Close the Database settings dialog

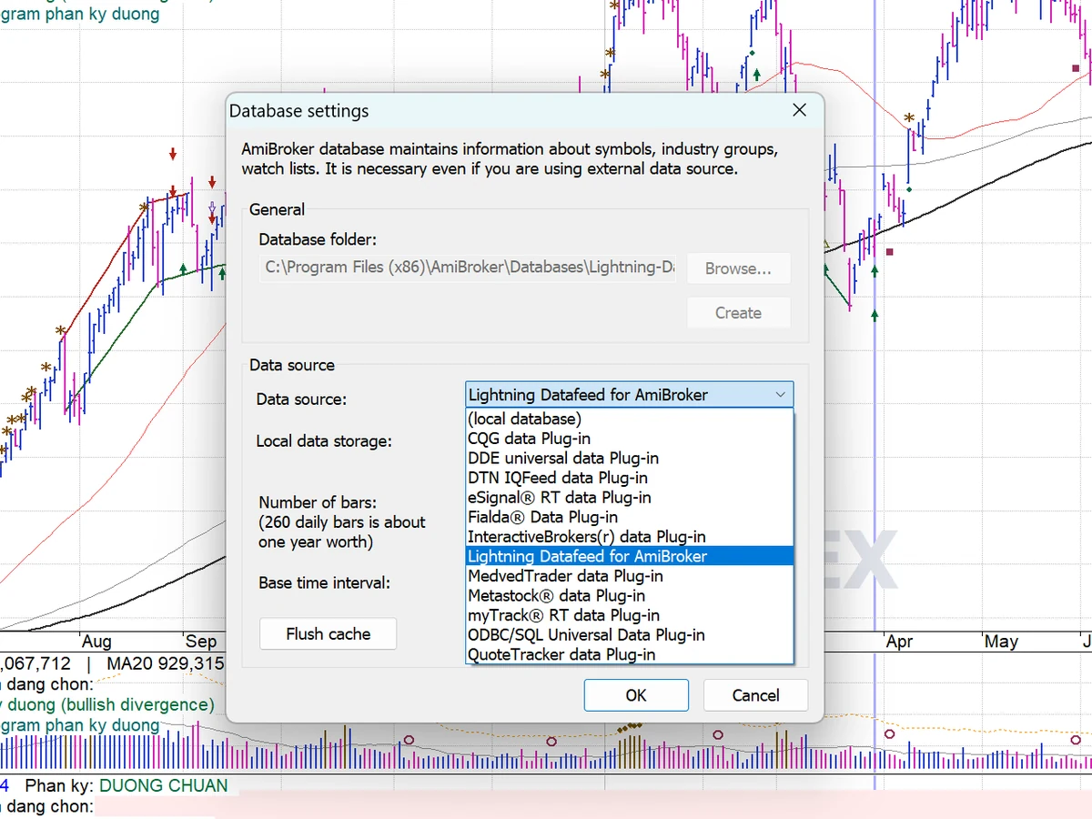point(799,110)
